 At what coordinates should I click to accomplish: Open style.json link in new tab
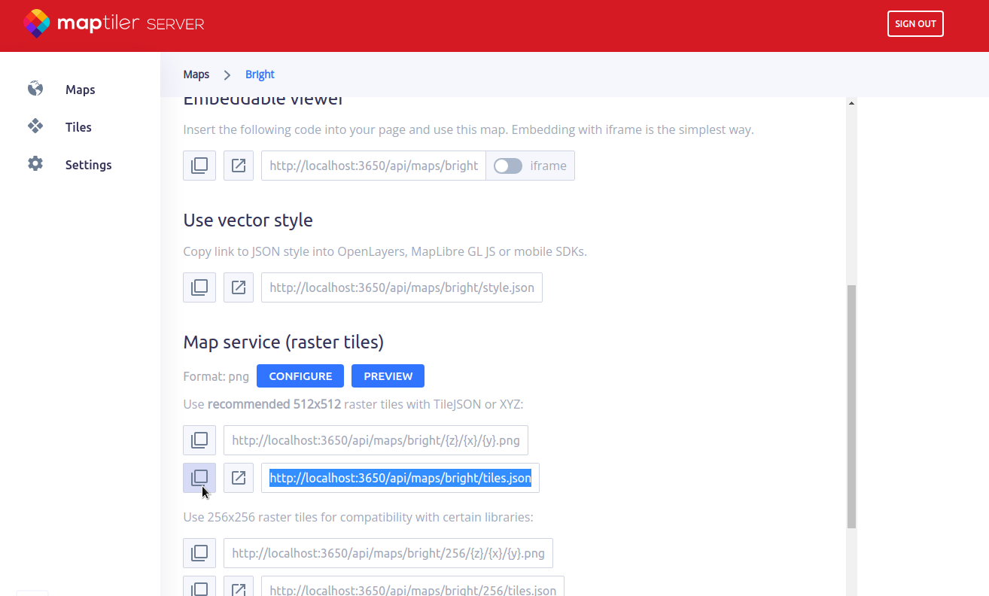(239, 287)
